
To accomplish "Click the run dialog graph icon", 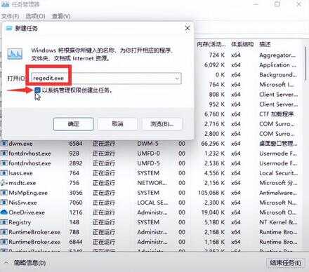I will click(x=15, y=54).
